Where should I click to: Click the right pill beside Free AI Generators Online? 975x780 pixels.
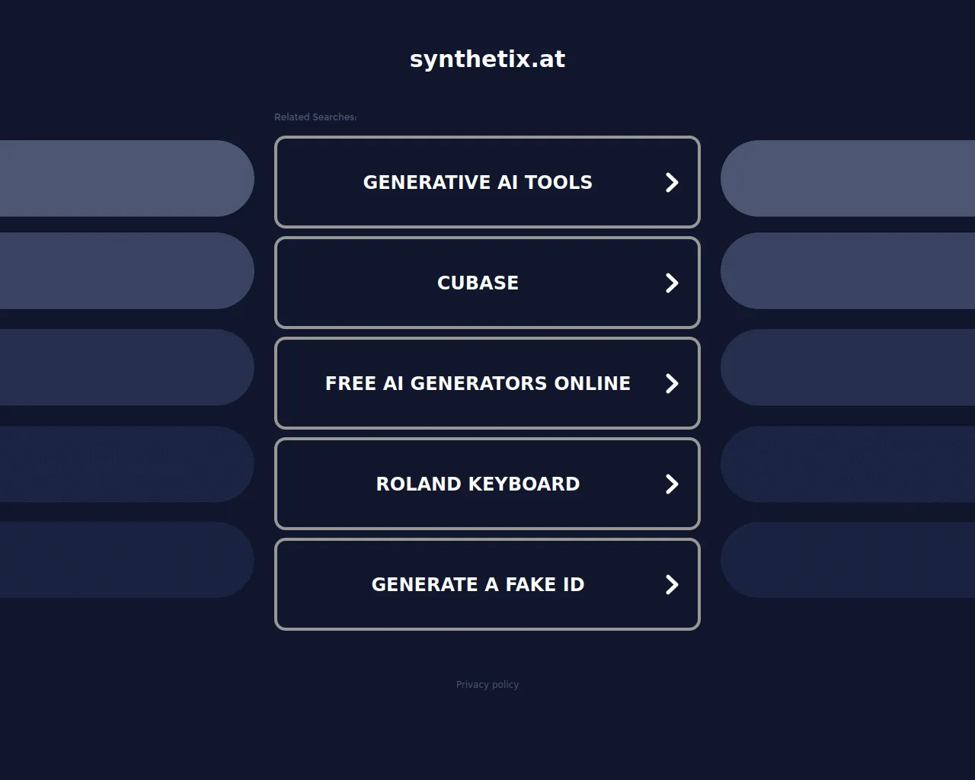(x=848, y=367)
